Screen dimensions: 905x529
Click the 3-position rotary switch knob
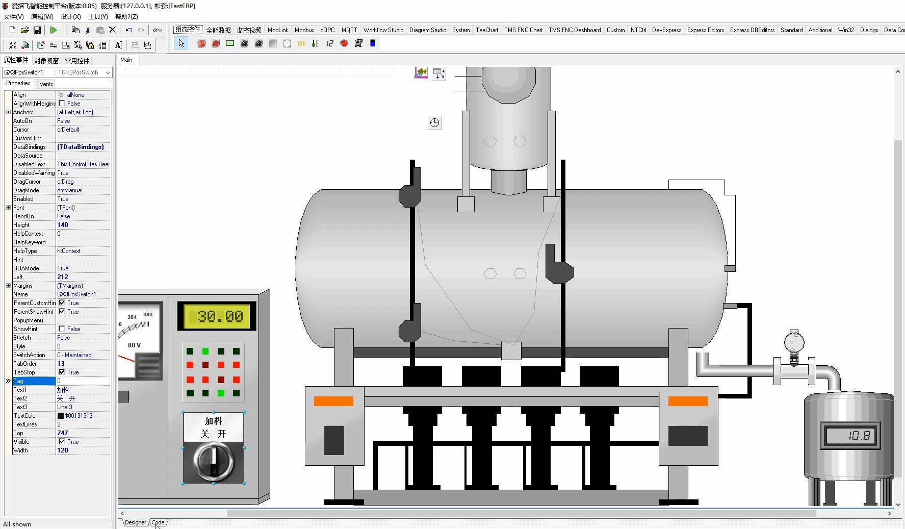pyautogui.click(x=214, y=462)
